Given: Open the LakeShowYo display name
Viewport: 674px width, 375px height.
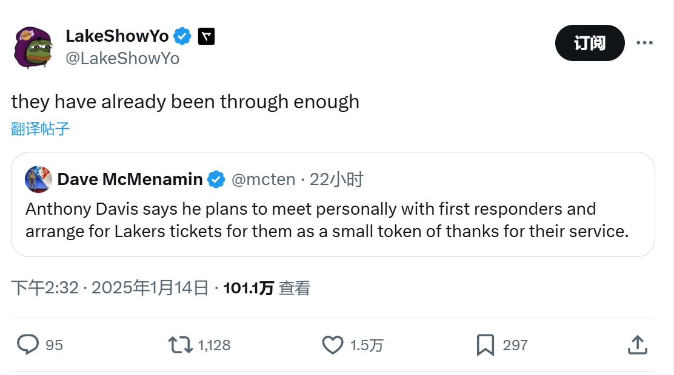Looking at the screenshot, I should (117, 36).
